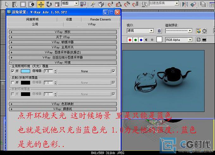Click the Select and Manipulate icon
The width and height of the screenshot is (215, 155).
coord(93,4)
